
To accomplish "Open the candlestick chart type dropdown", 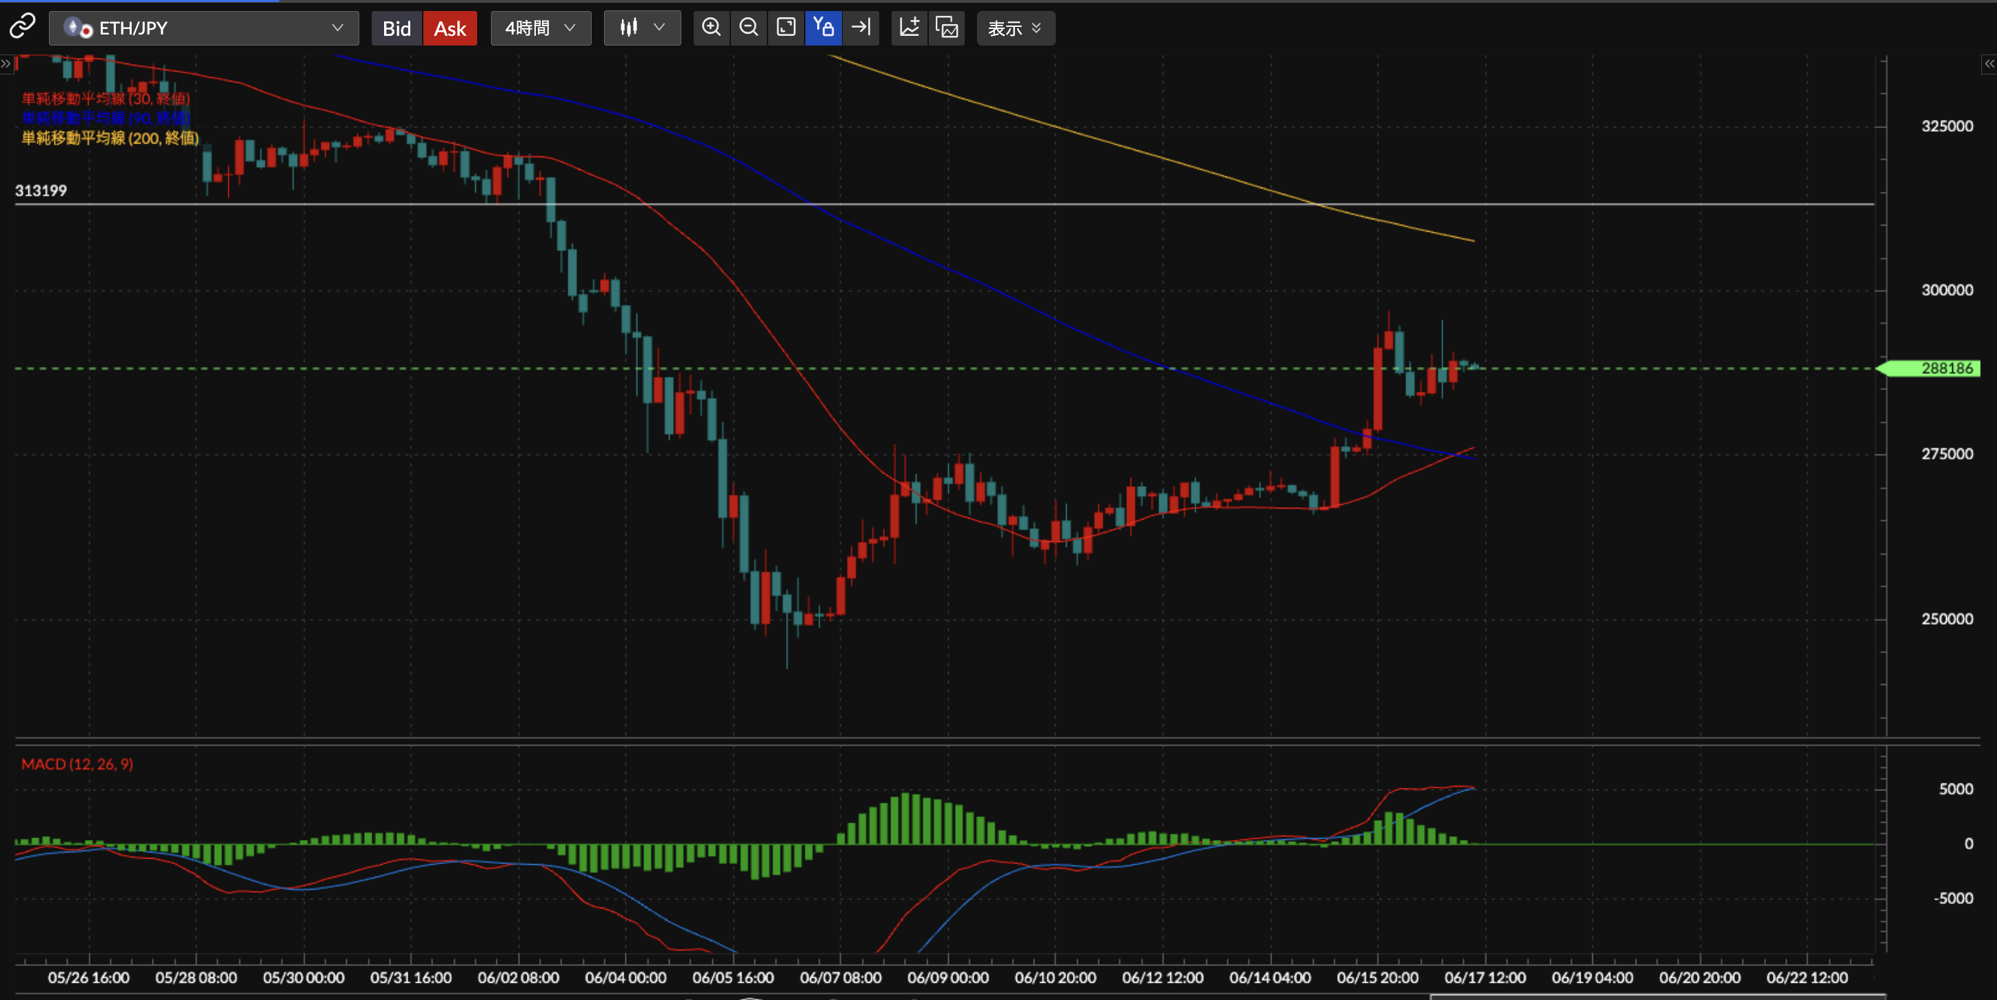I will (x=642, y=28).
